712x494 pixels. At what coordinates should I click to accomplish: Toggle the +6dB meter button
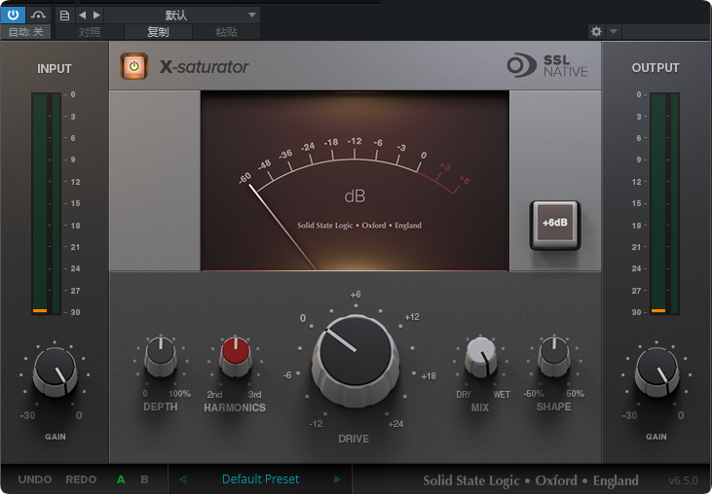(x=555, y=225)
